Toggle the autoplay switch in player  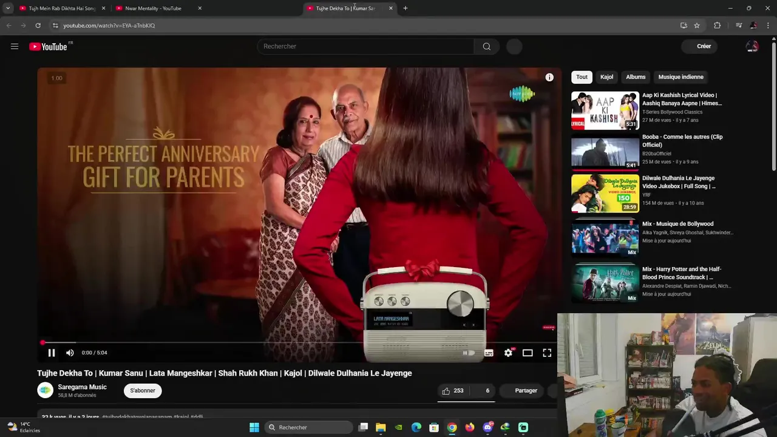tap(468, 353)
